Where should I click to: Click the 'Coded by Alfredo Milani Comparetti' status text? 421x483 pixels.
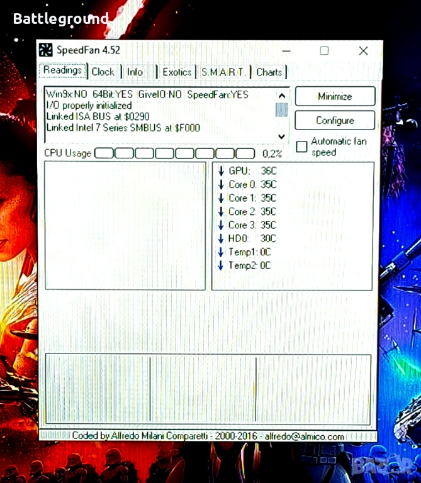[x=208, y=436]
